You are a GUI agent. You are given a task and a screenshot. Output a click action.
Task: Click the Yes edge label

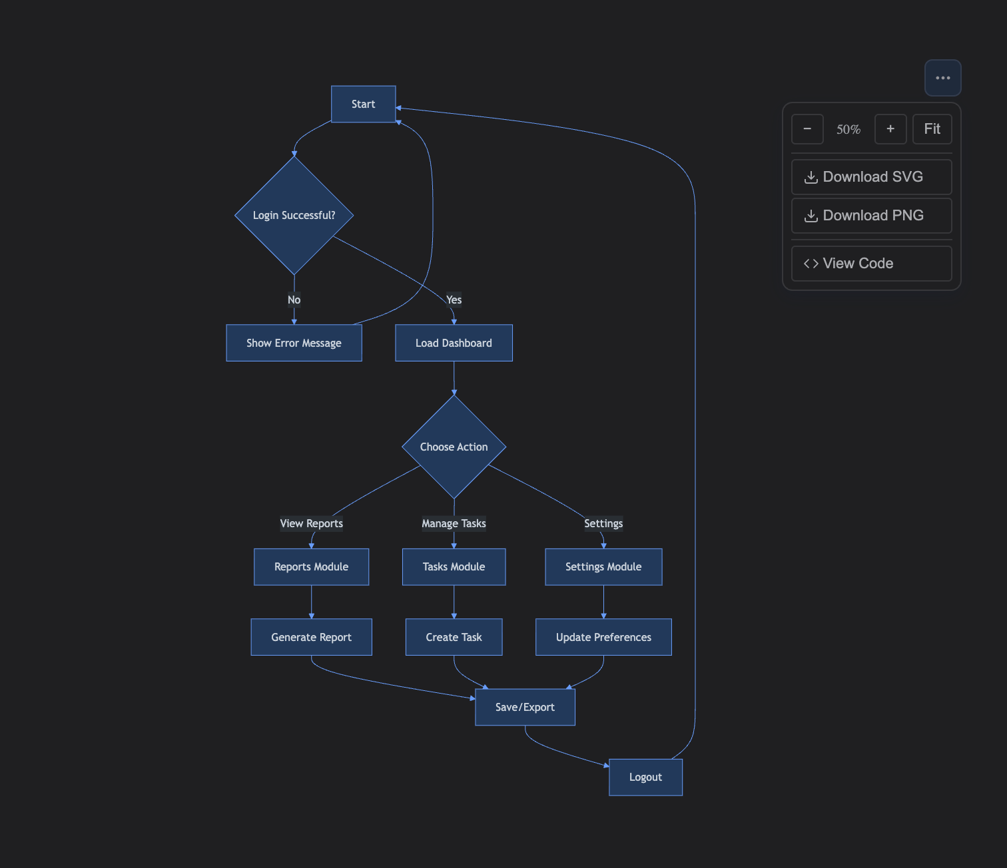pyautogui.click(x=454, y=300)
